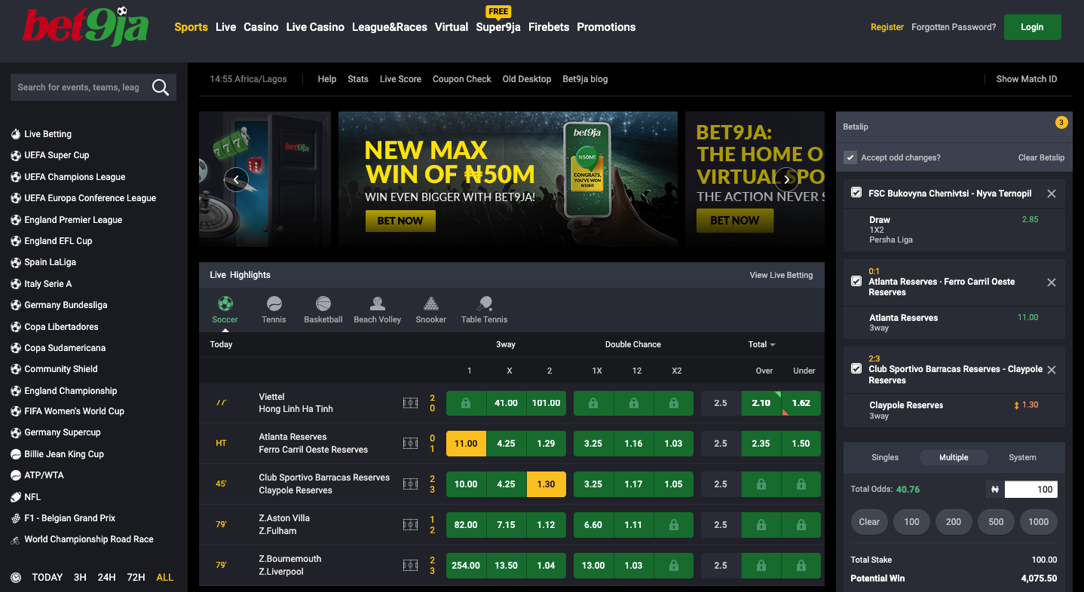
Task: Click the 500 quick stake button
Action: click(996, 521)
